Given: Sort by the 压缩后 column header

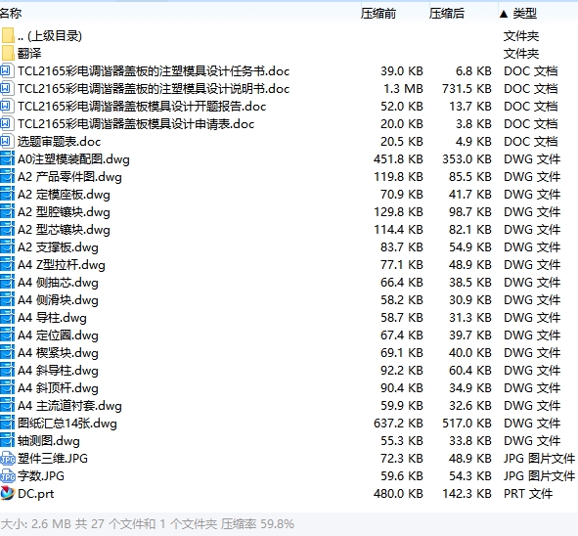Looking at the screenshot, I should click(x=446, y=14).
